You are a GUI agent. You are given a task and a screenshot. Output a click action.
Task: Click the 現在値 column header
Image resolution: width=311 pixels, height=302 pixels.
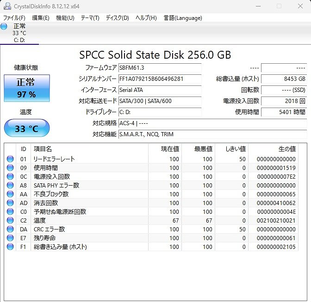(x=165, y=149)
